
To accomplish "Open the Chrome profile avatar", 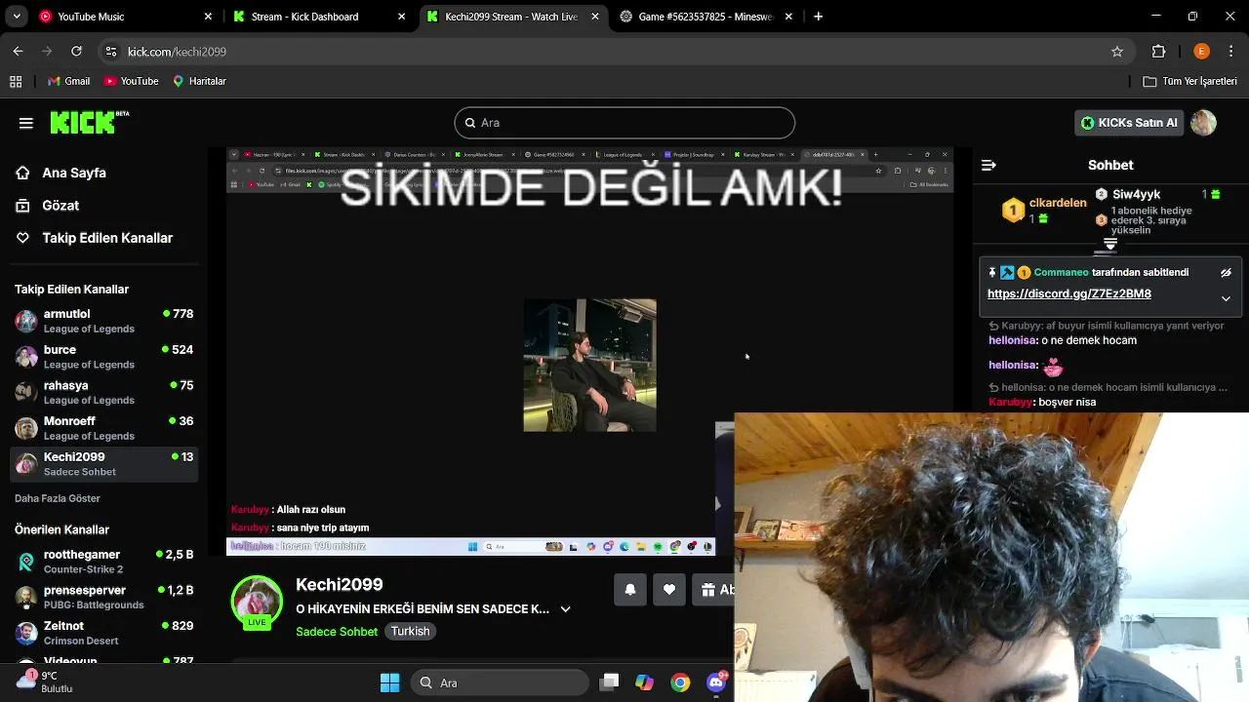I will tap(1201, 52).
